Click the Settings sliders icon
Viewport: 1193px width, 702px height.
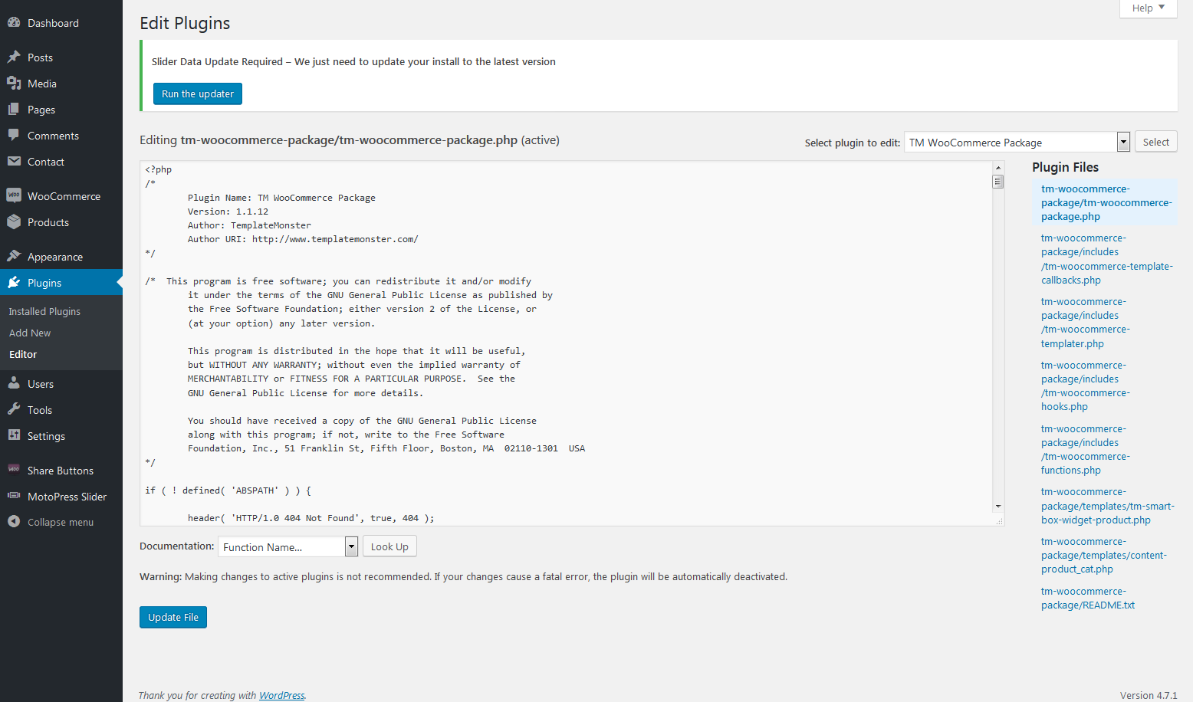point(14,436)
